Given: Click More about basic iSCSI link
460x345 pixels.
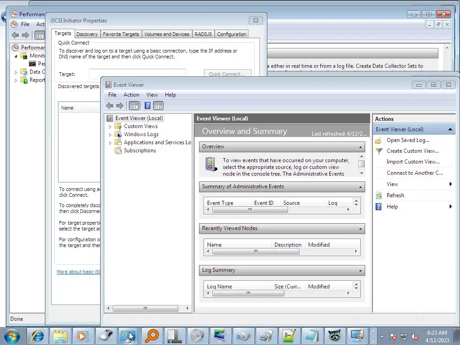Looking at the screenshot, I should point(78,272).
